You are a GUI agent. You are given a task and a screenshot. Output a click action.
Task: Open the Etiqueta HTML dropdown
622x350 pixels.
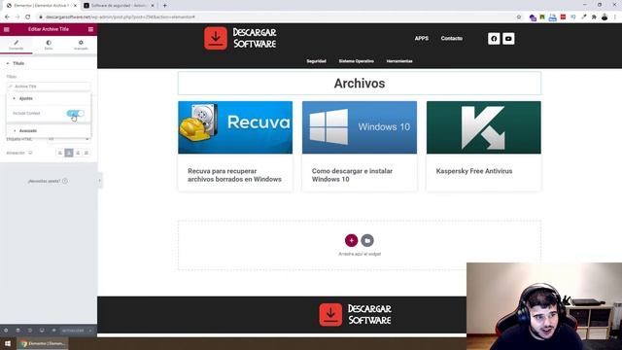[x=68, y=139]
